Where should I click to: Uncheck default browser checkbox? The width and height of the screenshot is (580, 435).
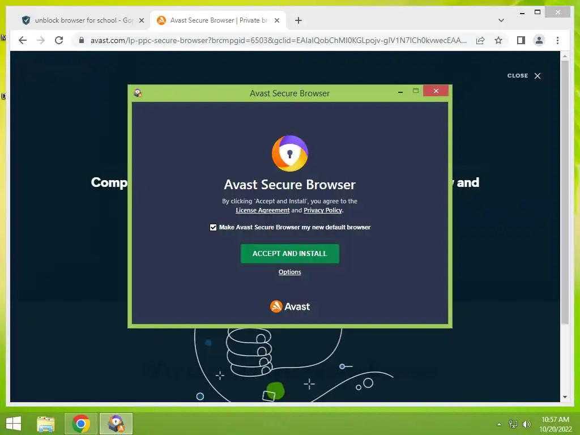tap(213, 227)
